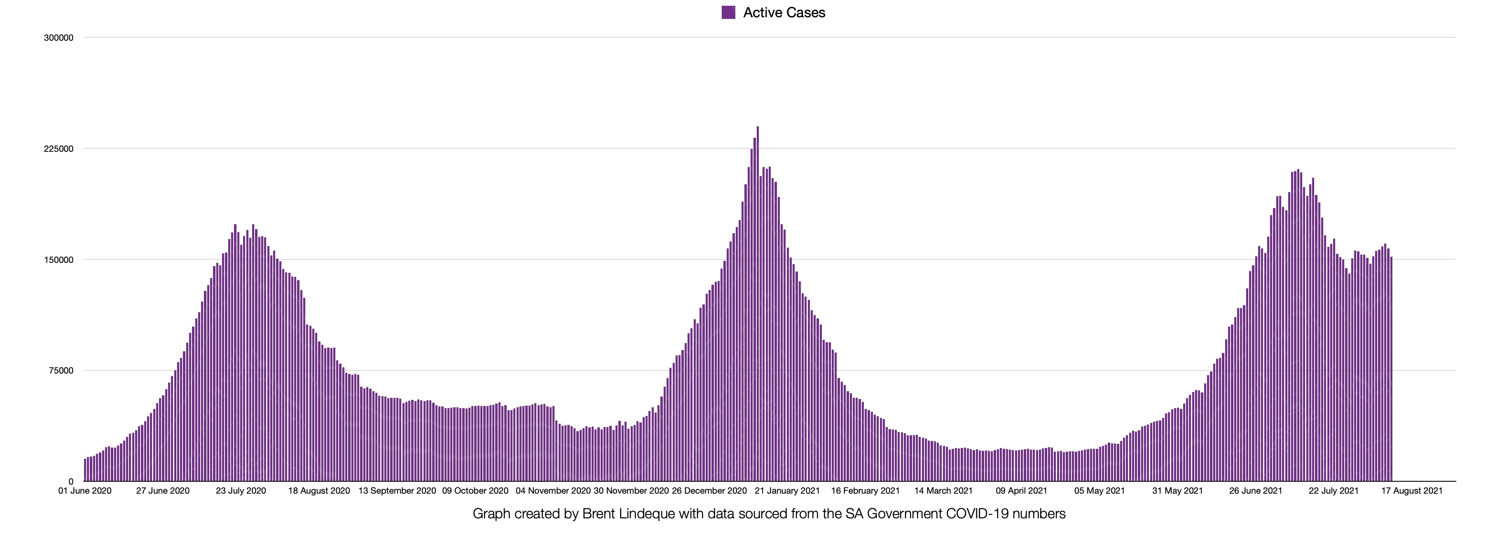1502x557 pixels.
Task: Click the 300000 y-axis label
Action: click(59, 38)
